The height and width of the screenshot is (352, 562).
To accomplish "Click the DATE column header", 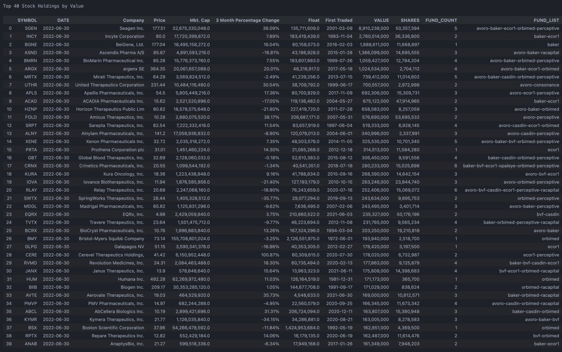I will pos(63,20).
